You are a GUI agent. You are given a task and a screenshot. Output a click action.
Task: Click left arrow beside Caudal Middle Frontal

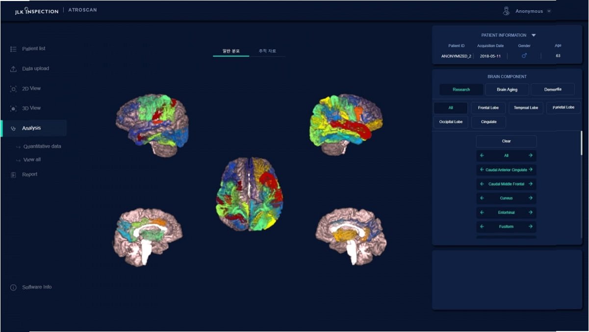click(482, 184)
